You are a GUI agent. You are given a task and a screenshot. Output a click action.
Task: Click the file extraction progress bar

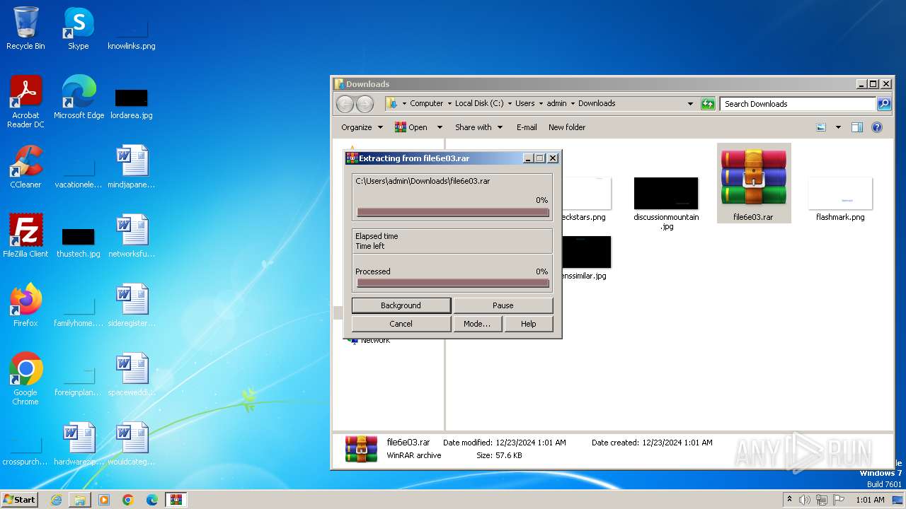click(x=453, y=212)
